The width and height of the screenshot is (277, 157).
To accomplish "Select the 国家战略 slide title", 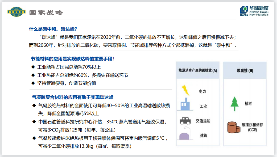I will tap(46, 12).
